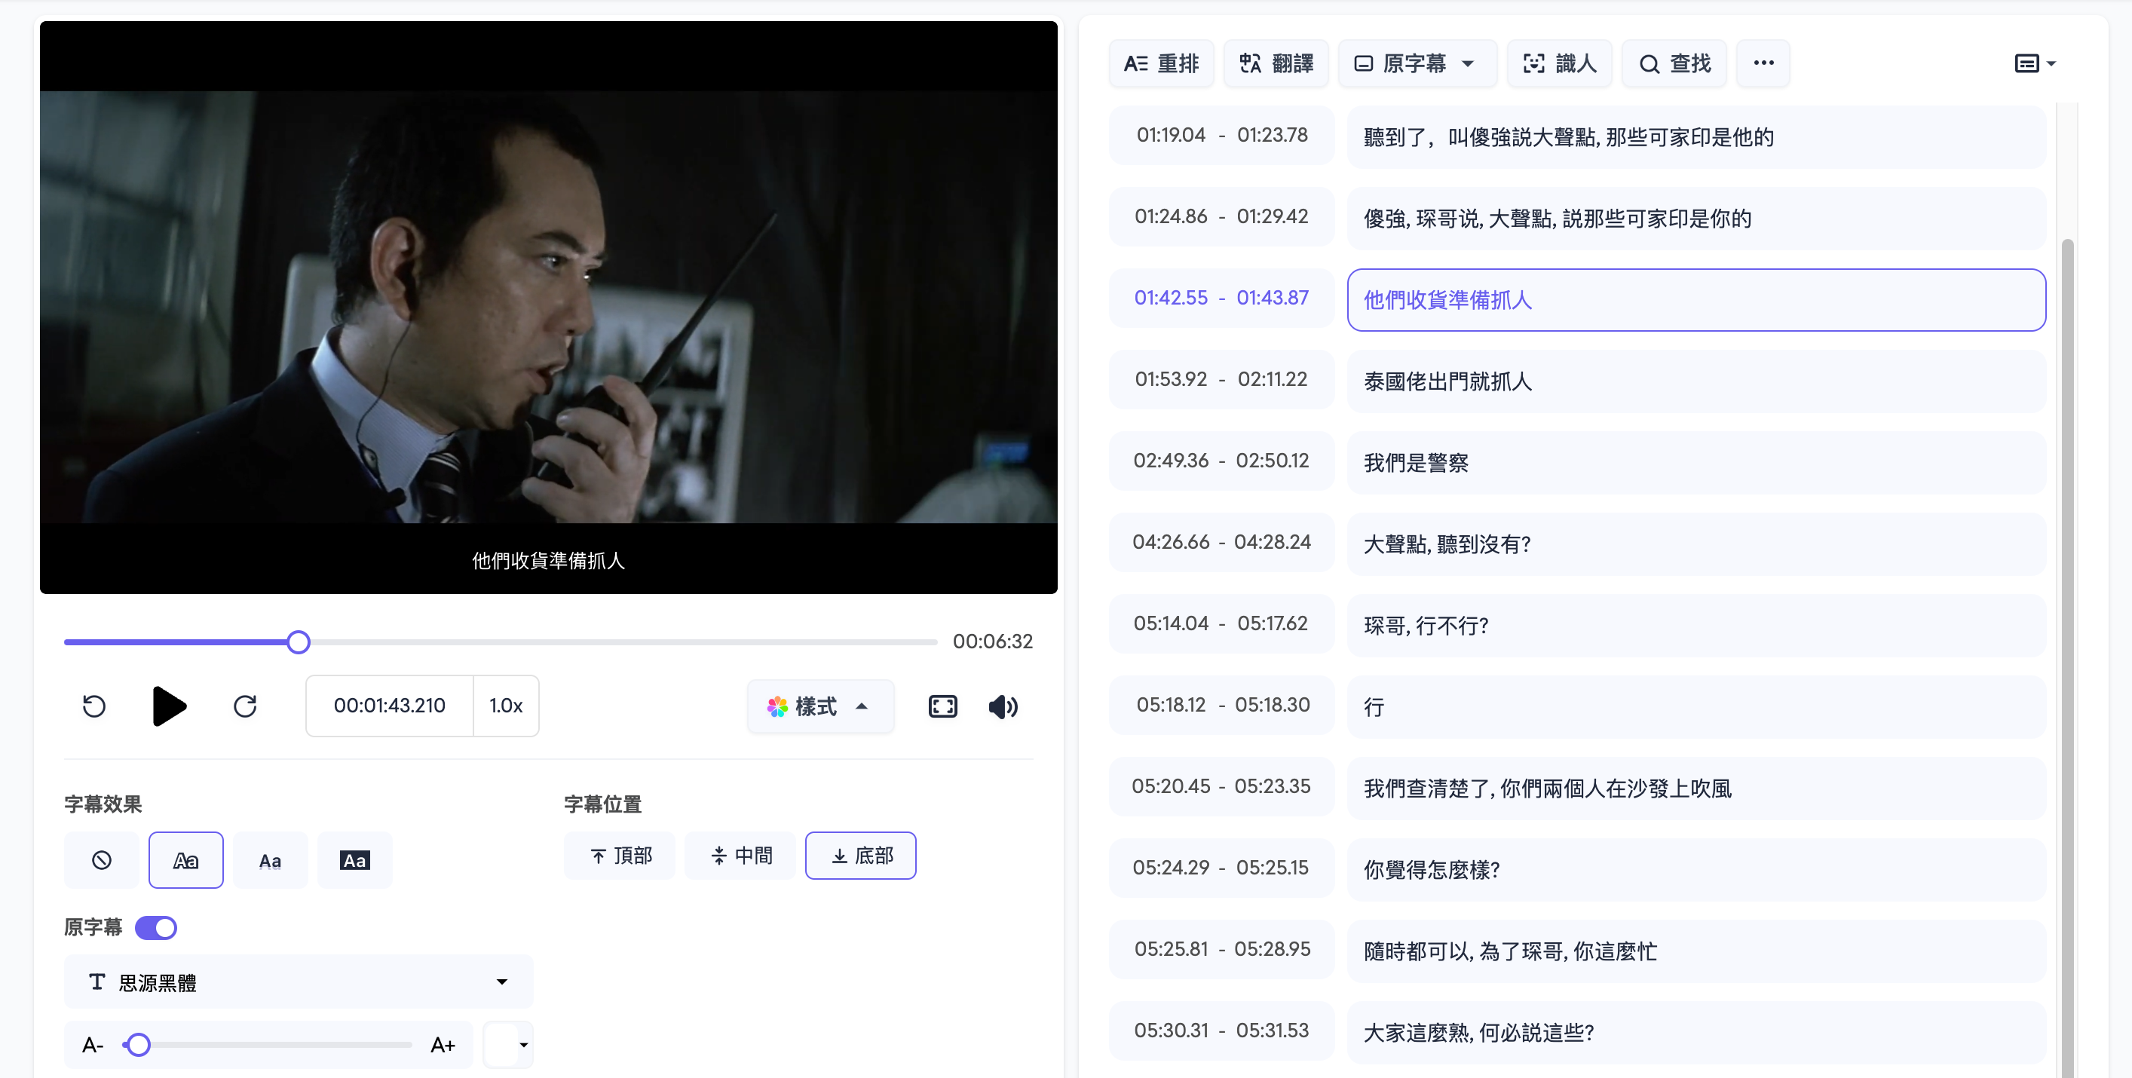Toggle the 原字幕 switch off
Viewport: 2132px width, 1078px height.
tap(156, 927)
